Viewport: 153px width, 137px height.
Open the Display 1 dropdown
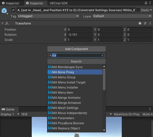[x=10, y=114]
